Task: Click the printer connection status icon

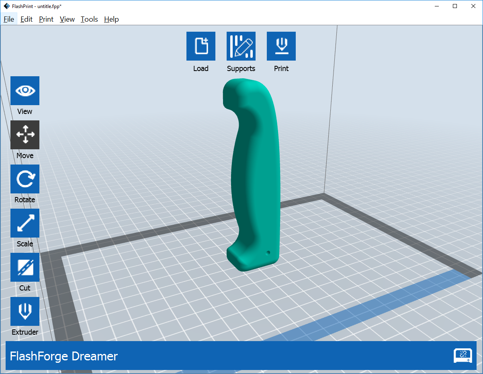Action: coord(463,356)
